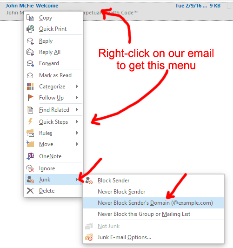Expand the Categorize submenu arrow

[x=77, y=87]
